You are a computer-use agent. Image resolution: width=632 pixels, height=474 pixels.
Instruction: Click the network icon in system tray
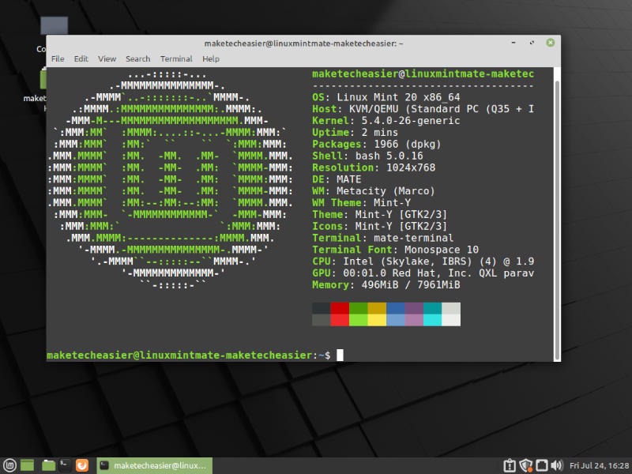(x=540, y=465)
